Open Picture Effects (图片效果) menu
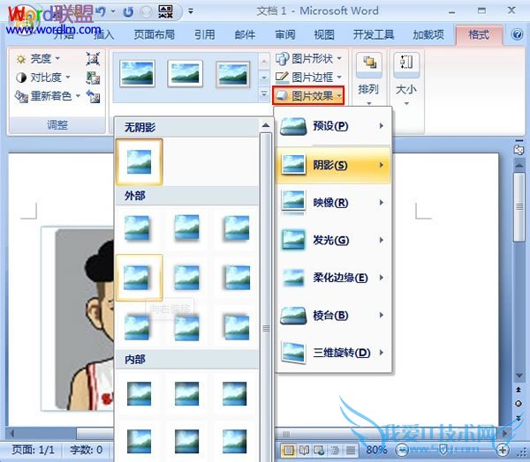 pyautogui.click(x=308, y=96)
